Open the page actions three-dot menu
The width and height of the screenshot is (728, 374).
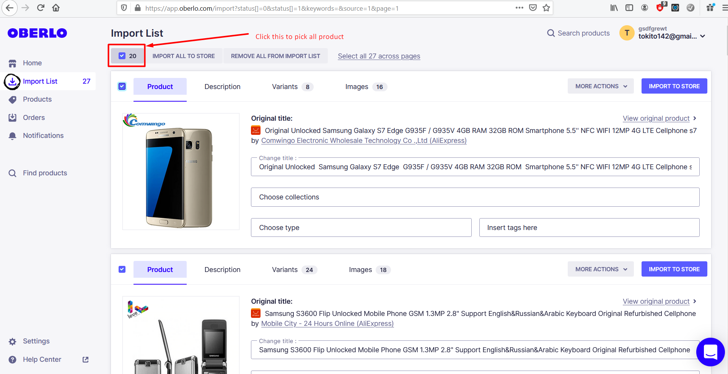519,8
